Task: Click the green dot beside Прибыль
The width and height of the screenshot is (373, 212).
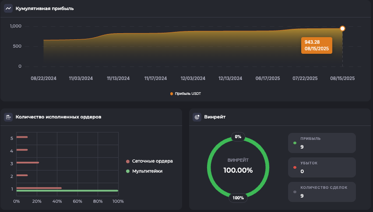Action: click(x=295, y=143)
